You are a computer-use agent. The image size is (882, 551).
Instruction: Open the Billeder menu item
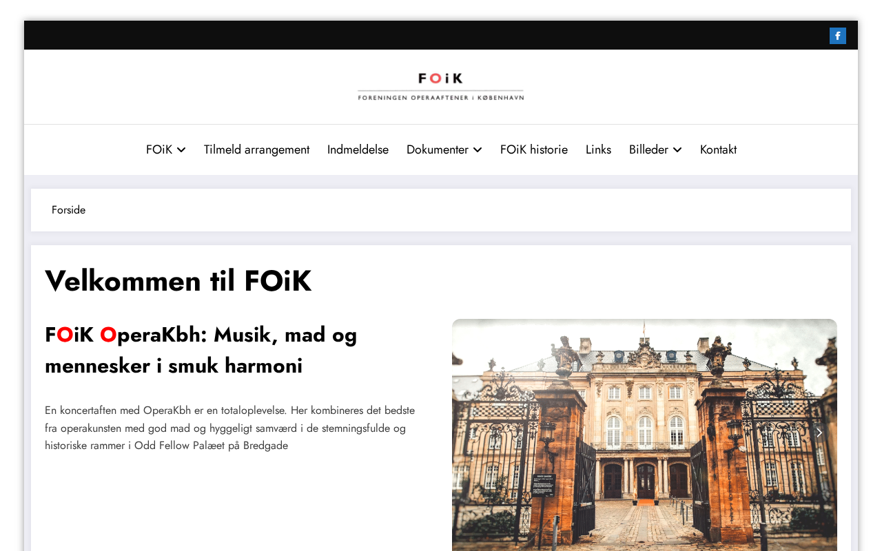pyautogui.click(x=648, y=149)
